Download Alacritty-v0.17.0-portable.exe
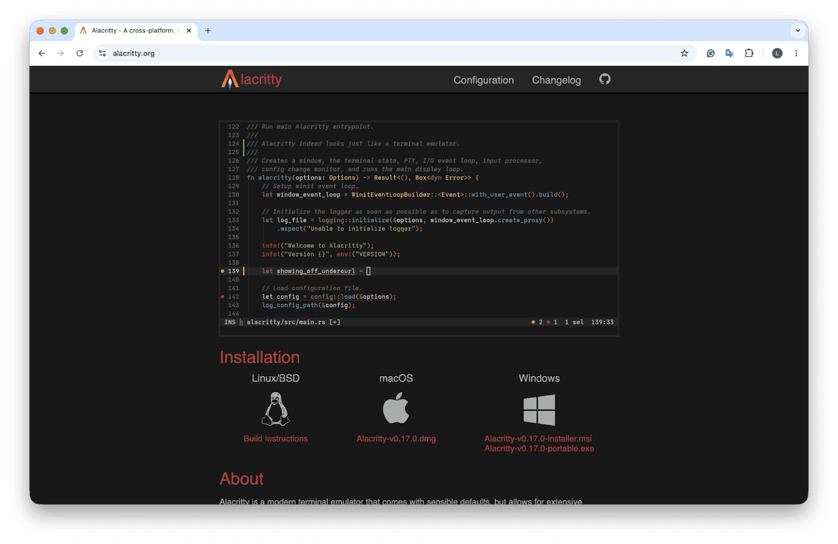Screen dimensions: 838x544 pos(539,448)
